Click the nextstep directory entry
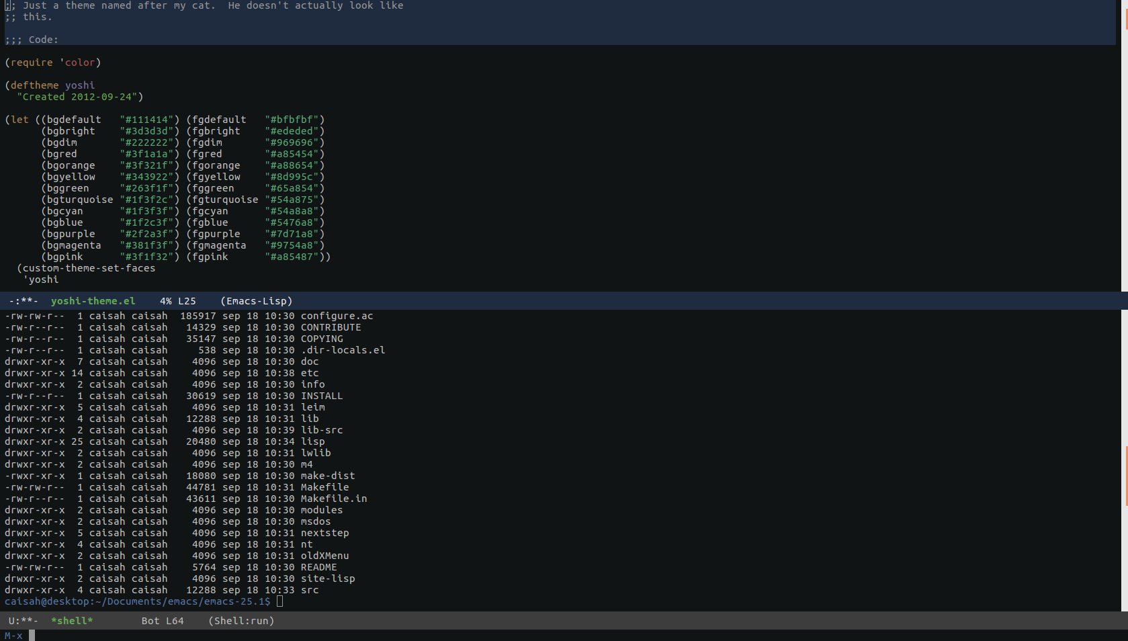 click(x=324, y=533)
